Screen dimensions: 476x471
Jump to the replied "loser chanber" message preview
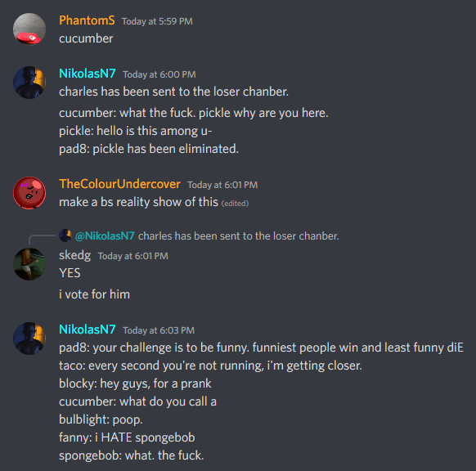[x=238, y=235]
